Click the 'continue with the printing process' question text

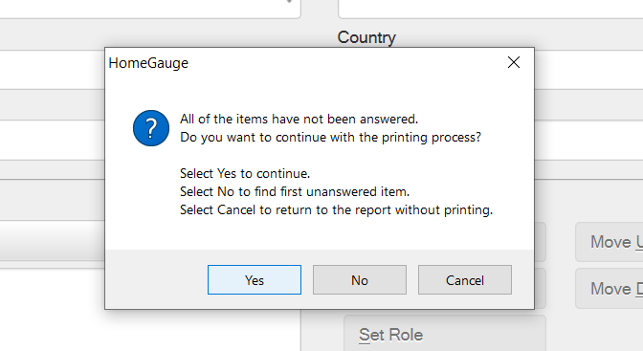(x=378, y=137)
